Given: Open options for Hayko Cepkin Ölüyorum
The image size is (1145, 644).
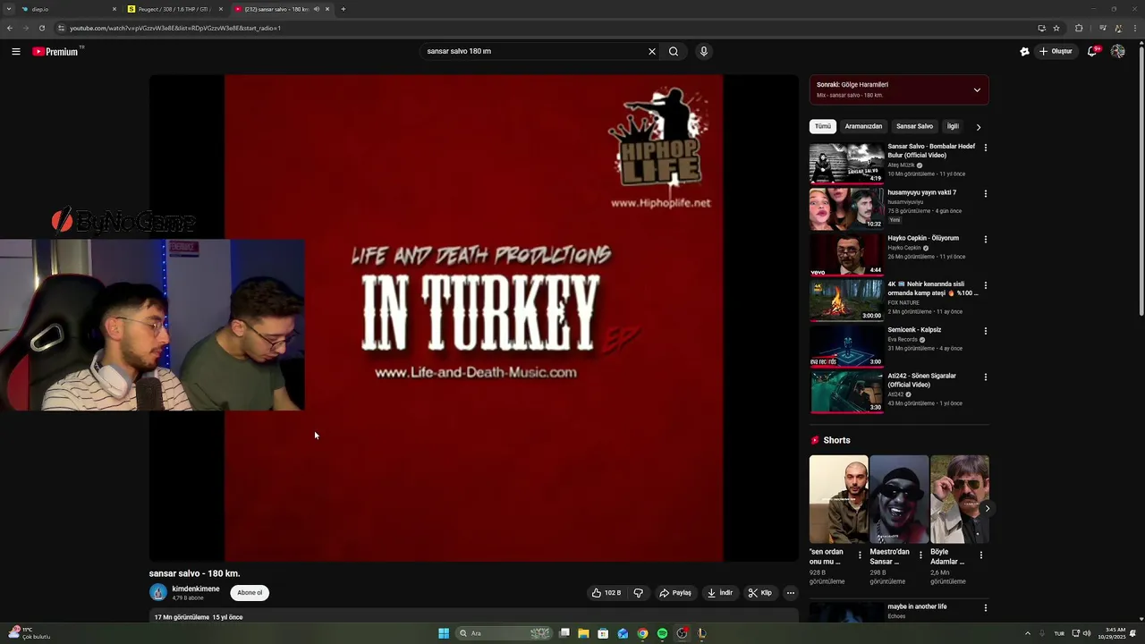Looking at the screenshot, I should [986, 239].
